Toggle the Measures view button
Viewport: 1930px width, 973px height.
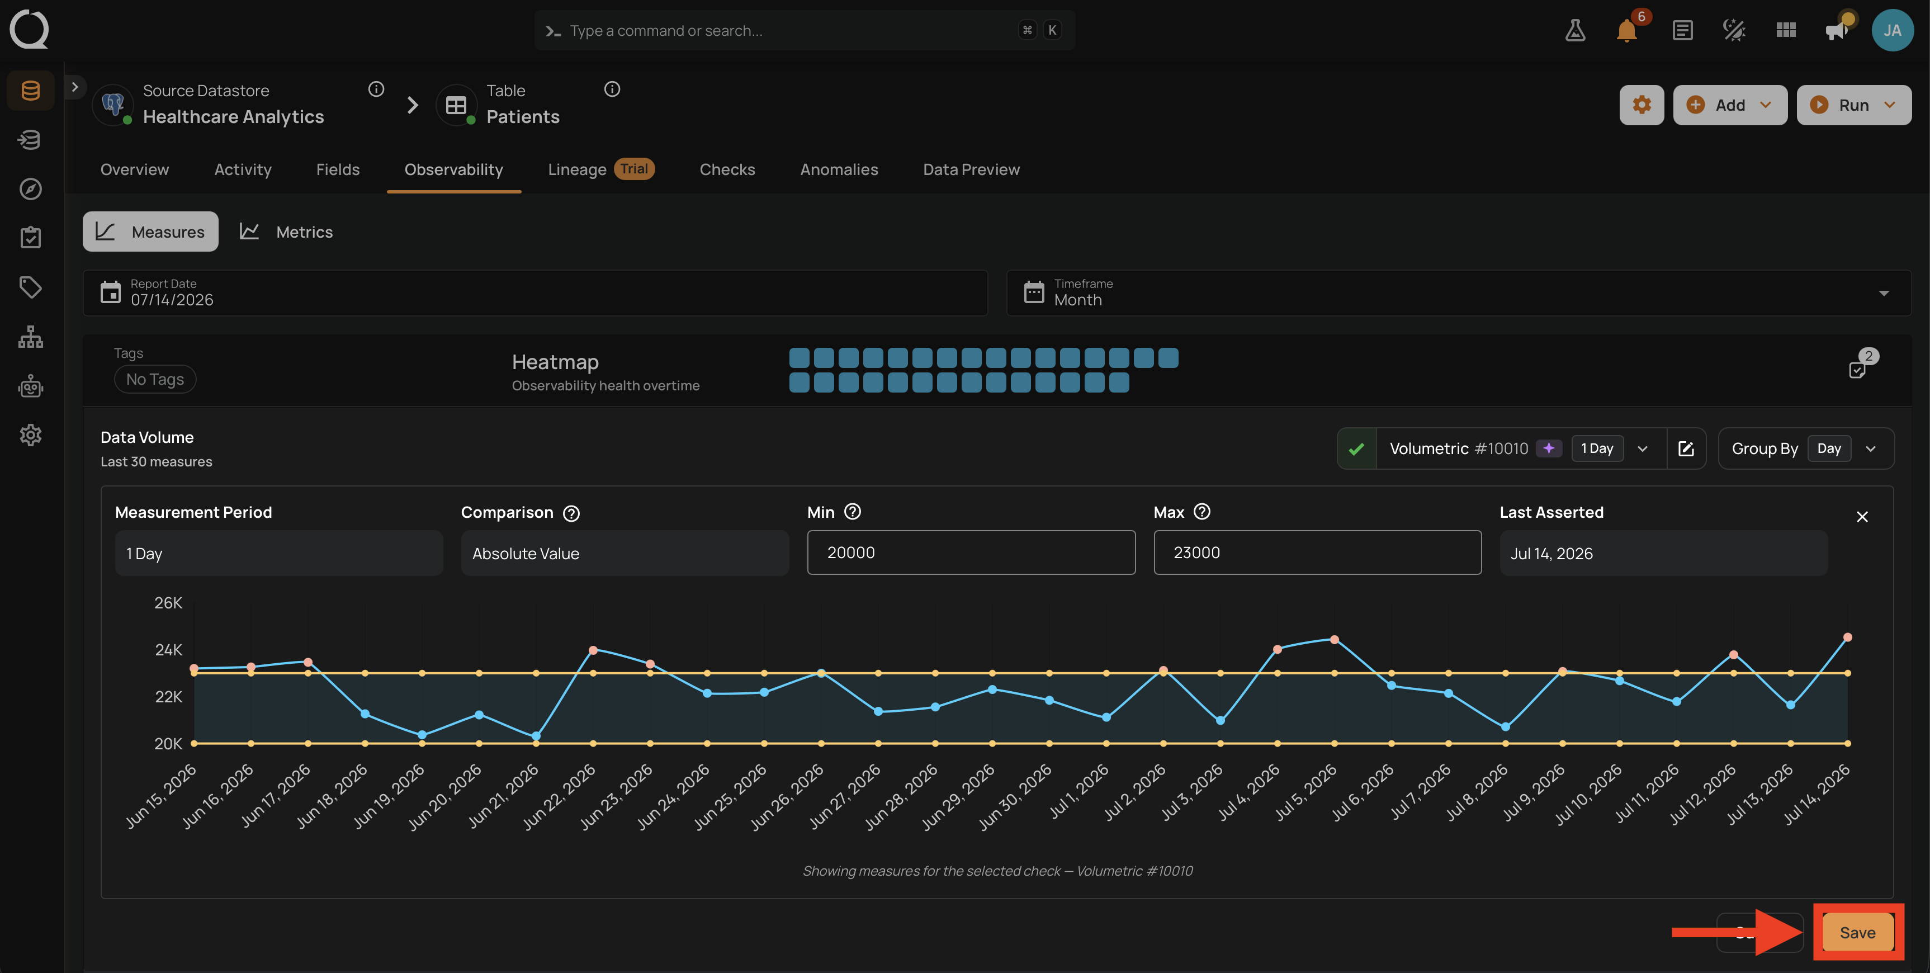[150, 232]
